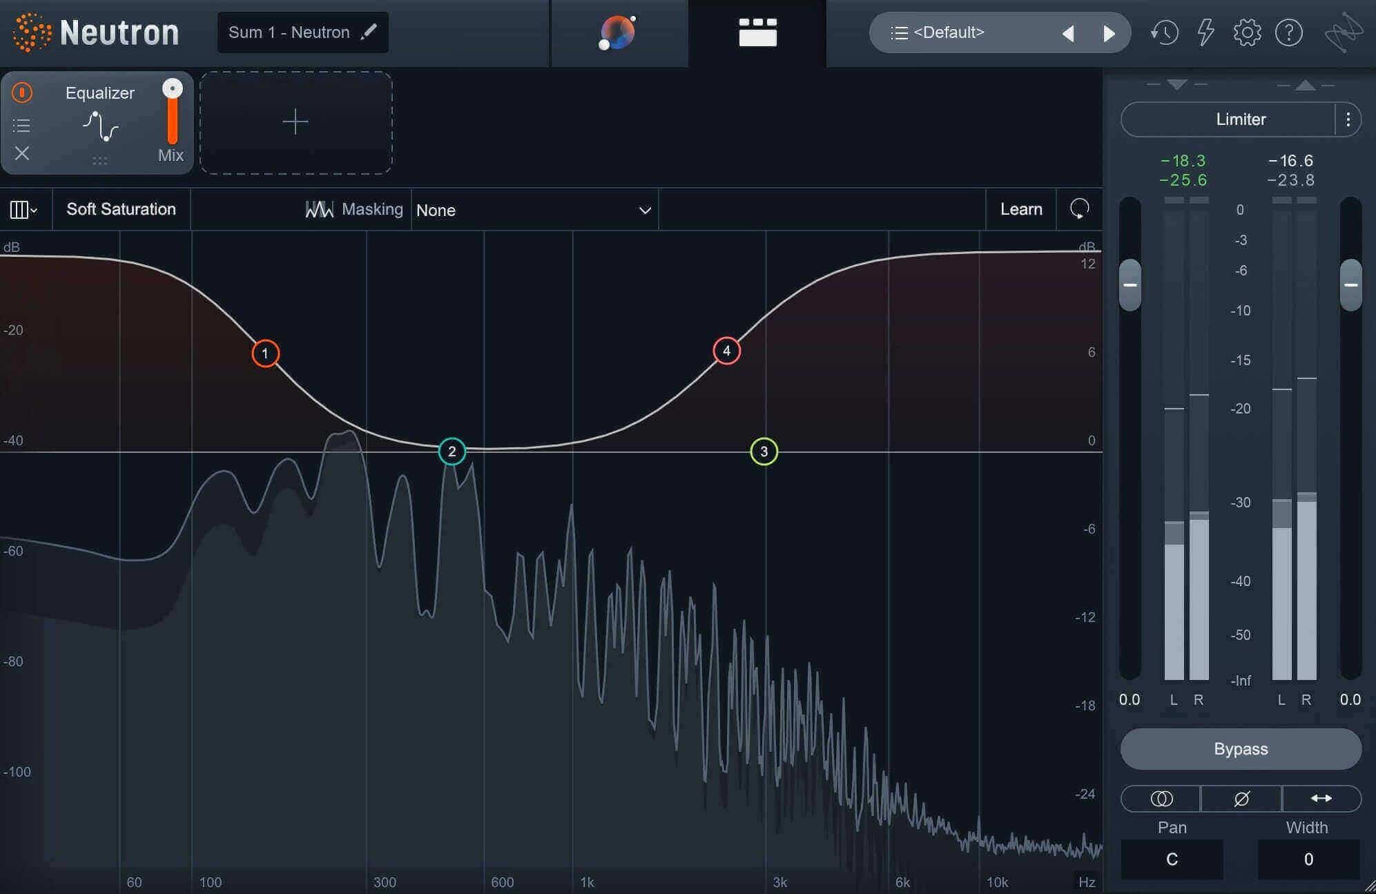Click the input gain slider handle
This screenshot has height=894, width=1376.
(x=1130, y=284)
